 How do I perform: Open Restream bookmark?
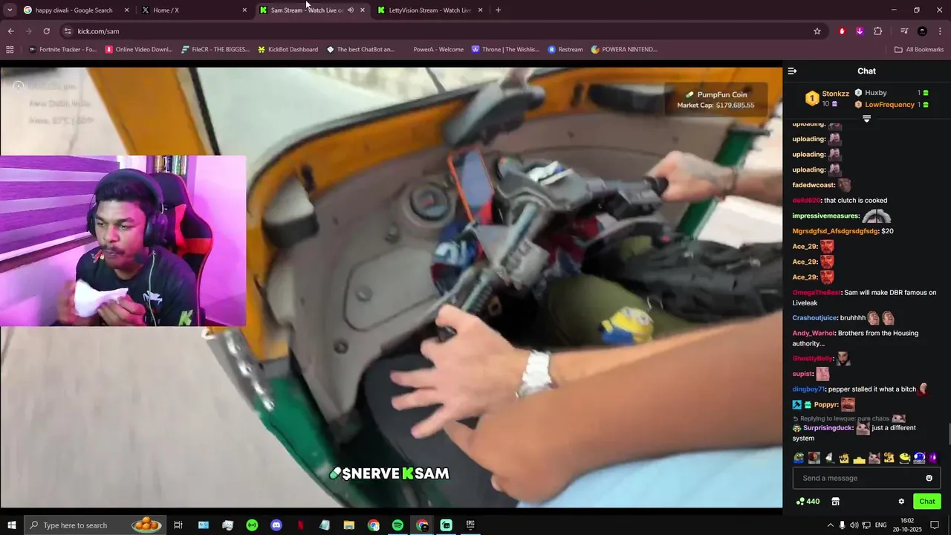[x=565, y=50]
